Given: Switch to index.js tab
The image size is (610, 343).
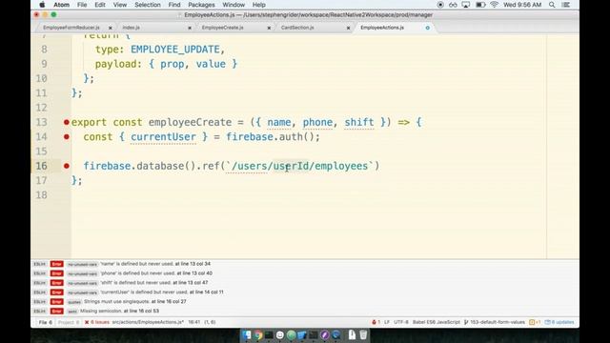Looking at the screenshot, I should pyautogui.click(x=132, y=28).
